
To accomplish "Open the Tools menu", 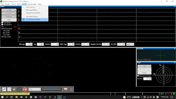I will (x=13, y=4).
